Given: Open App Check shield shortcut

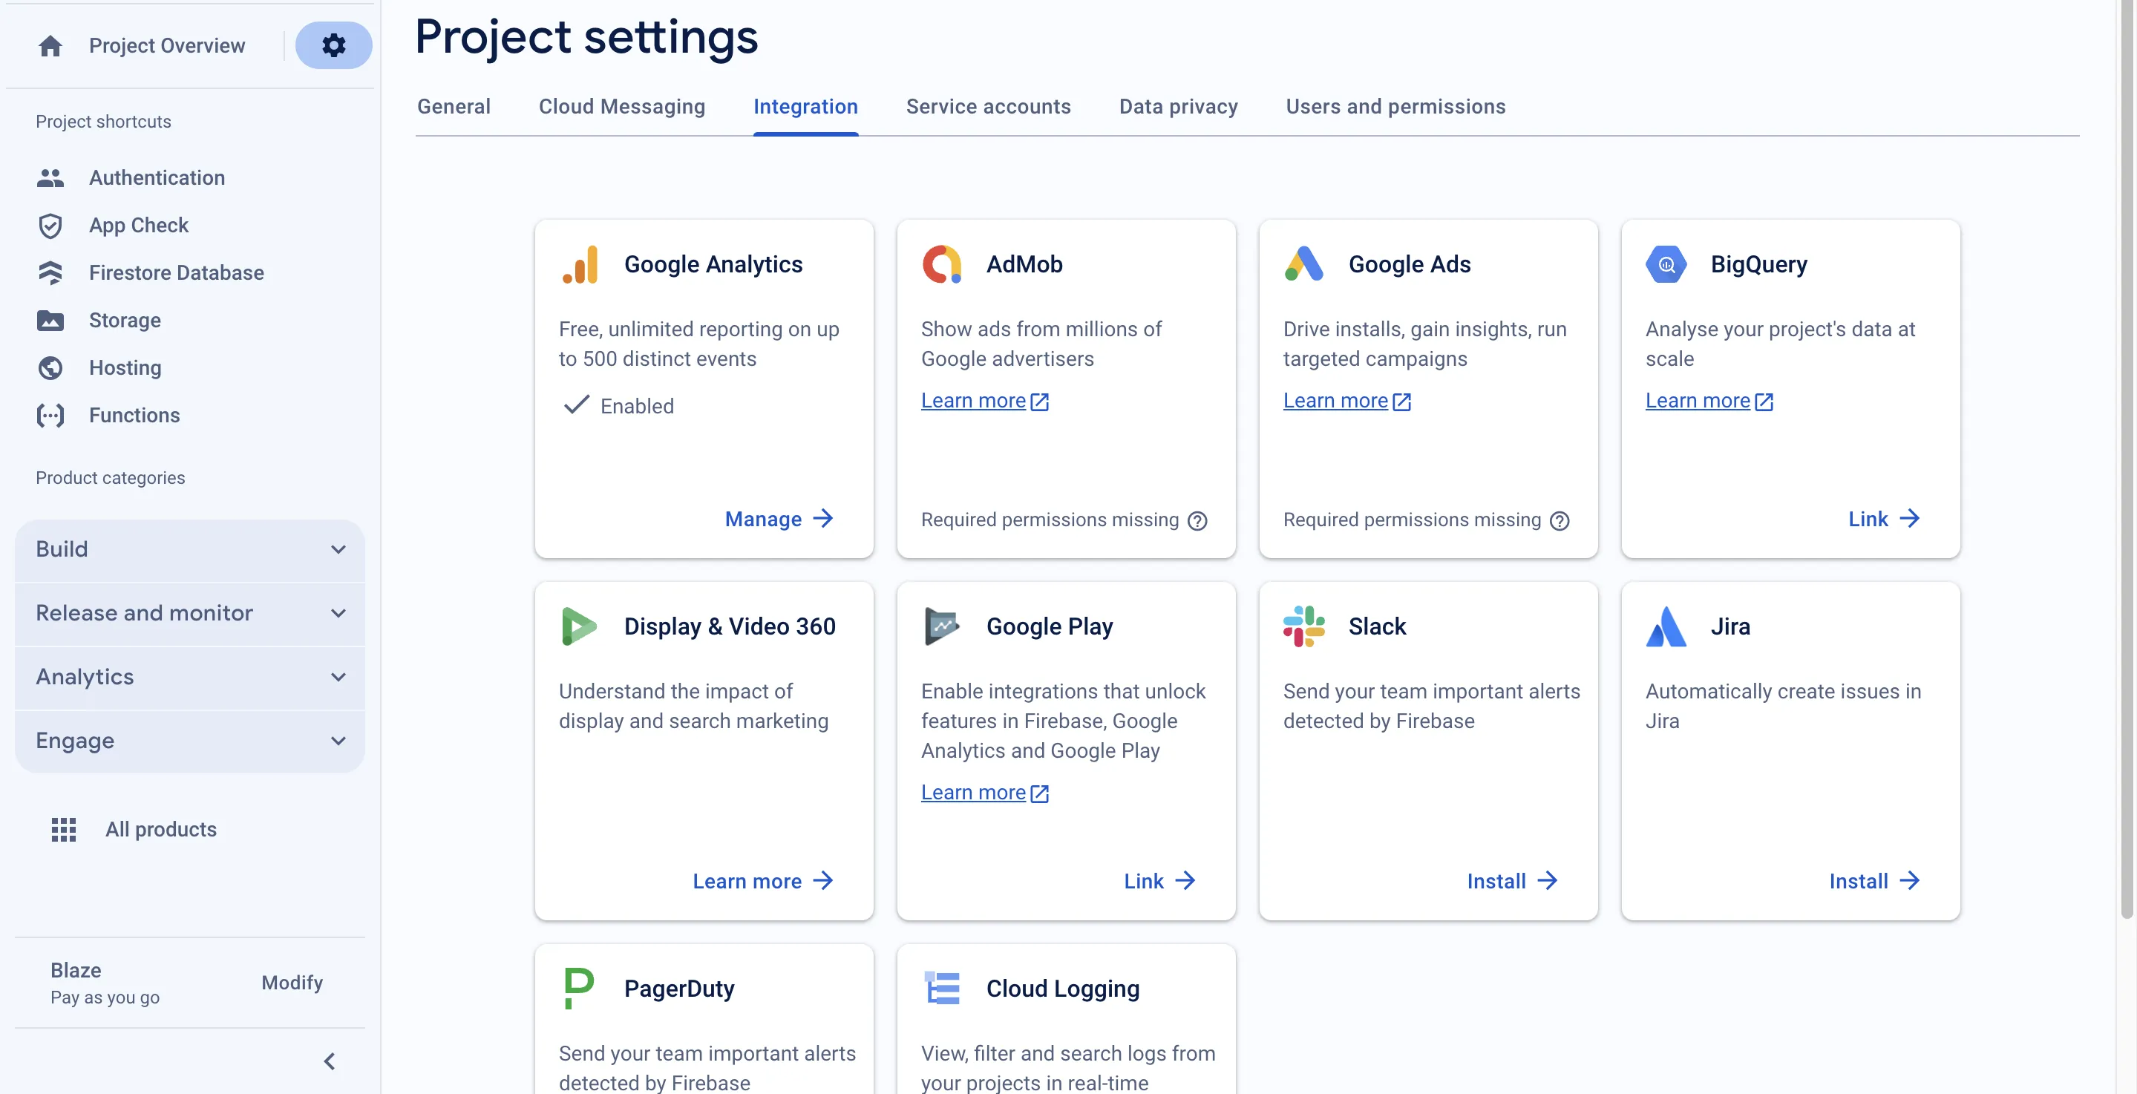Looking at the screenshot, I should click(x=50, y=226).
